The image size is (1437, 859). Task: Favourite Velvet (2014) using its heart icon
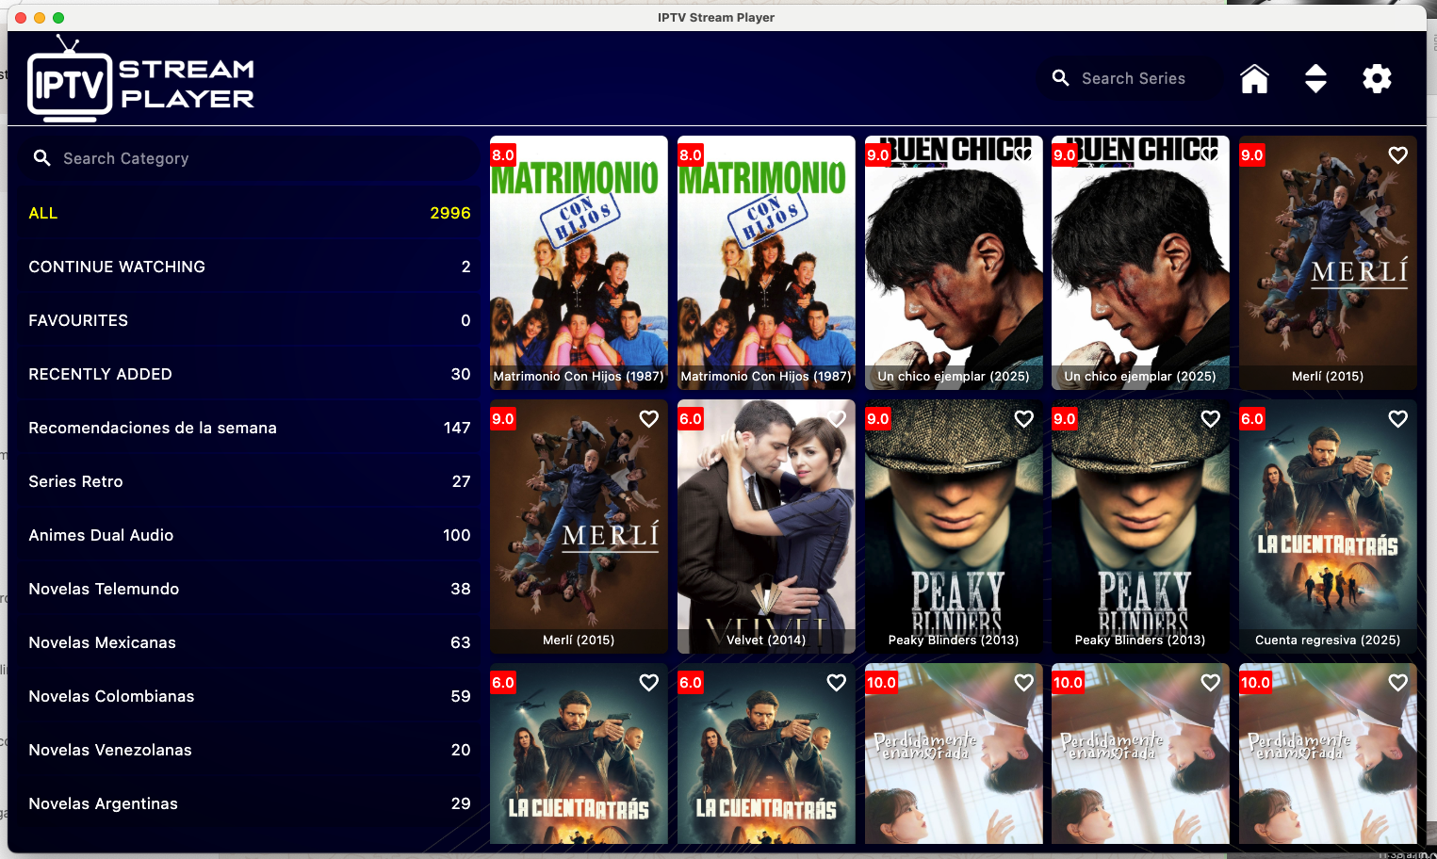(836, 418)
